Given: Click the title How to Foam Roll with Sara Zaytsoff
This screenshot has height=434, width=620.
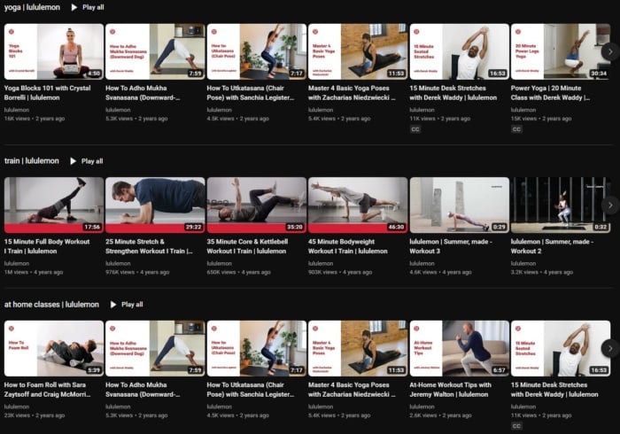Looking at the screenshot, I should (x=48, y=390).
